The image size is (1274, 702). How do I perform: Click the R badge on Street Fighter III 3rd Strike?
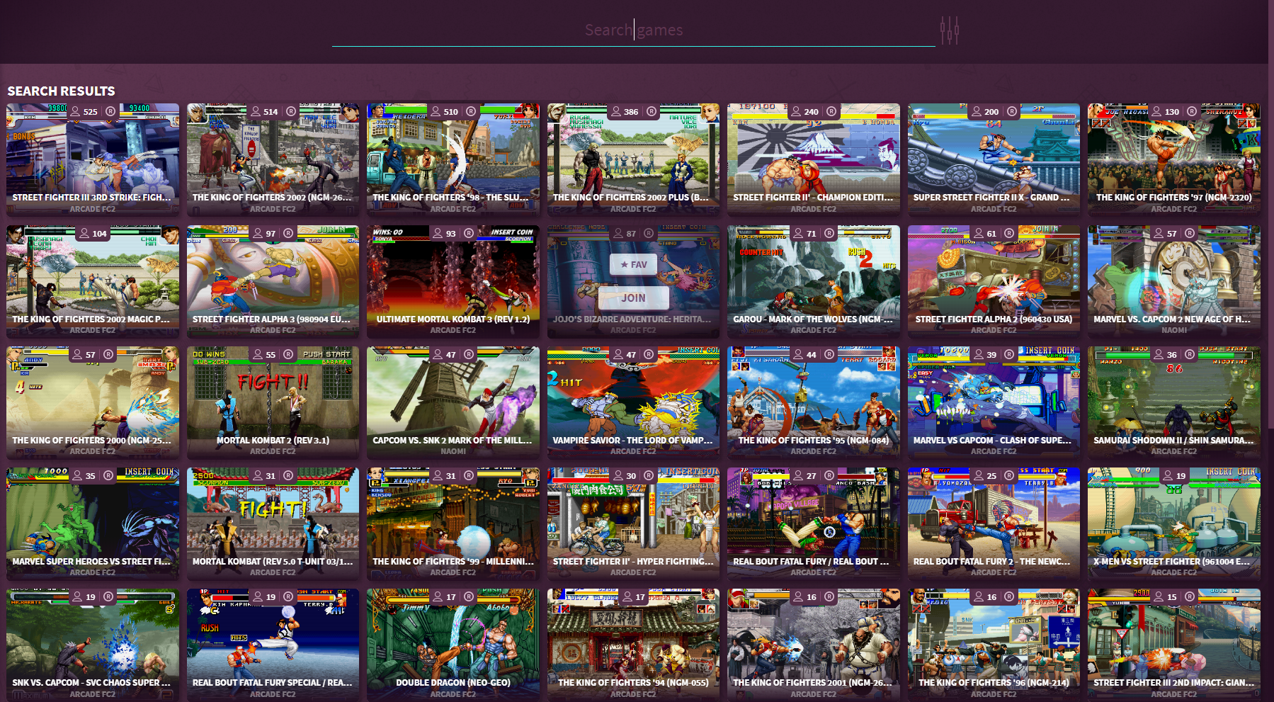110,112
